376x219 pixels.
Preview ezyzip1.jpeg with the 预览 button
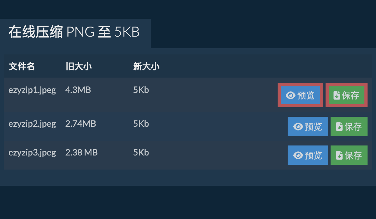300,95
